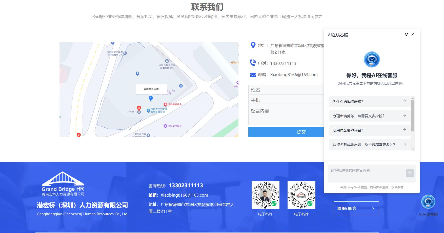This screenshot has height=233, width=444.
Task: Select the blue map marker numbered 1
Action: 151,99
